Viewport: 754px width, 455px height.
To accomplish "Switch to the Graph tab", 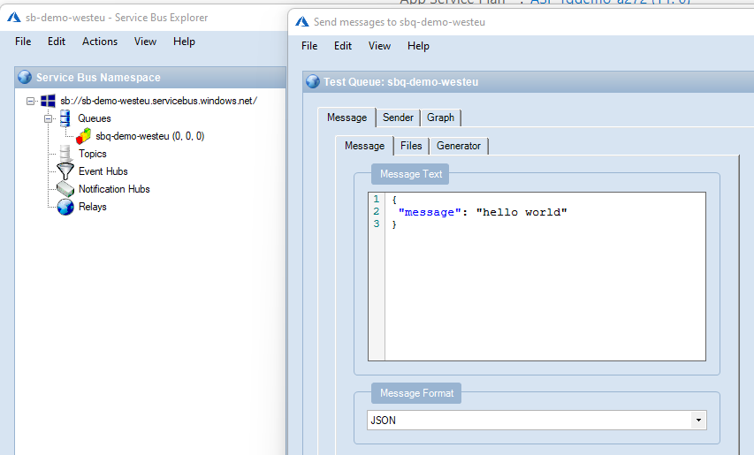I will (440, 118).
